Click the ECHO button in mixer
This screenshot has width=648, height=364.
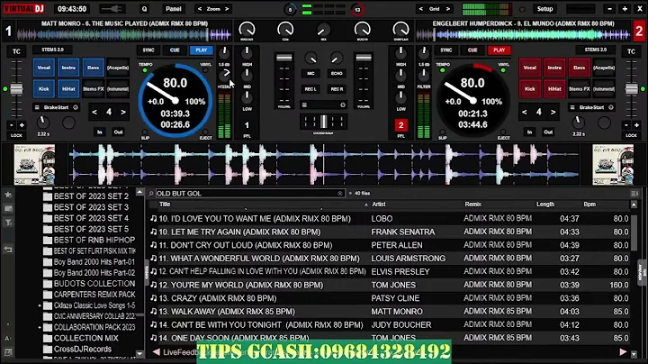coord(337,73)
